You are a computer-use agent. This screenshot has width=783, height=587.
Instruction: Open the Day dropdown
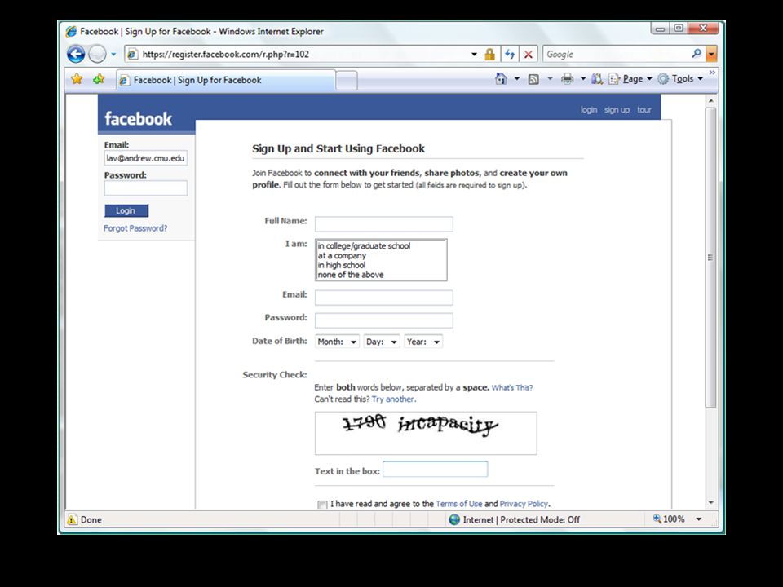click(382, 342)
